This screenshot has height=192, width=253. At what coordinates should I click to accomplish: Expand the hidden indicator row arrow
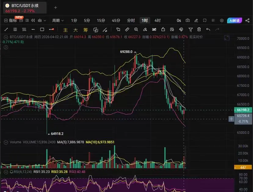[x=6, y=47]
